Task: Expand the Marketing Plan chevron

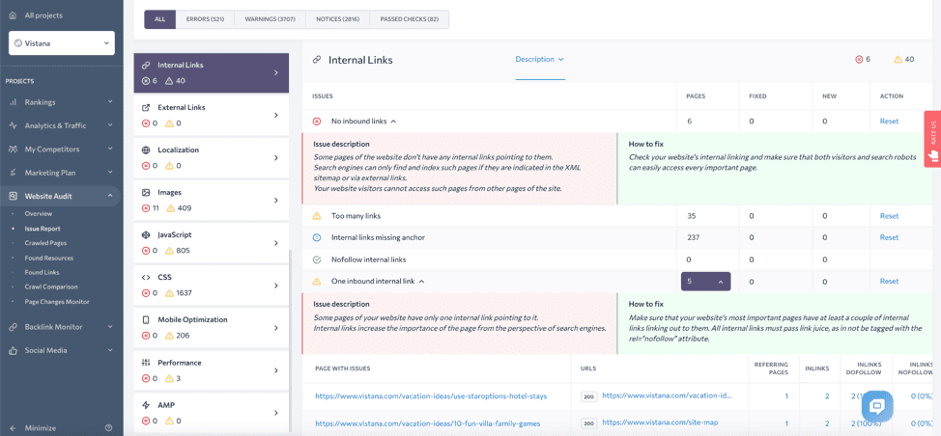Action: 110,173
